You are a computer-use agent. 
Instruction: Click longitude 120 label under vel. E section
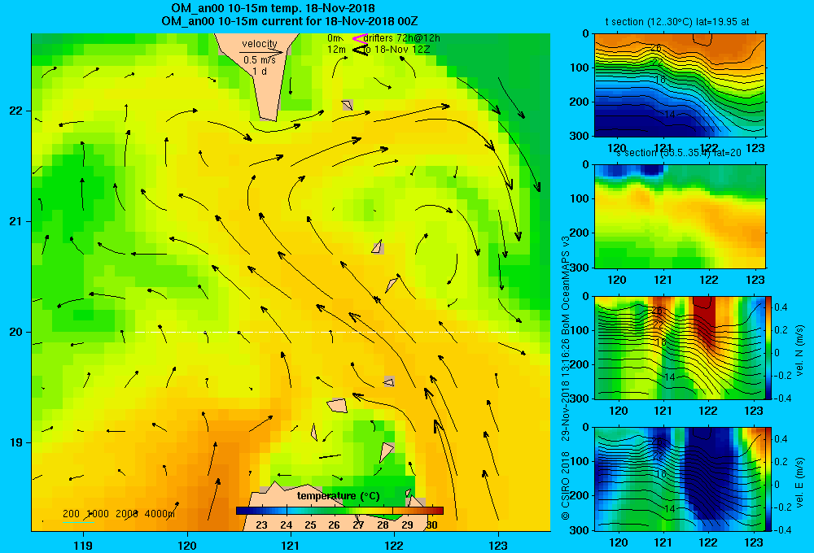click(x=618, y=542)
